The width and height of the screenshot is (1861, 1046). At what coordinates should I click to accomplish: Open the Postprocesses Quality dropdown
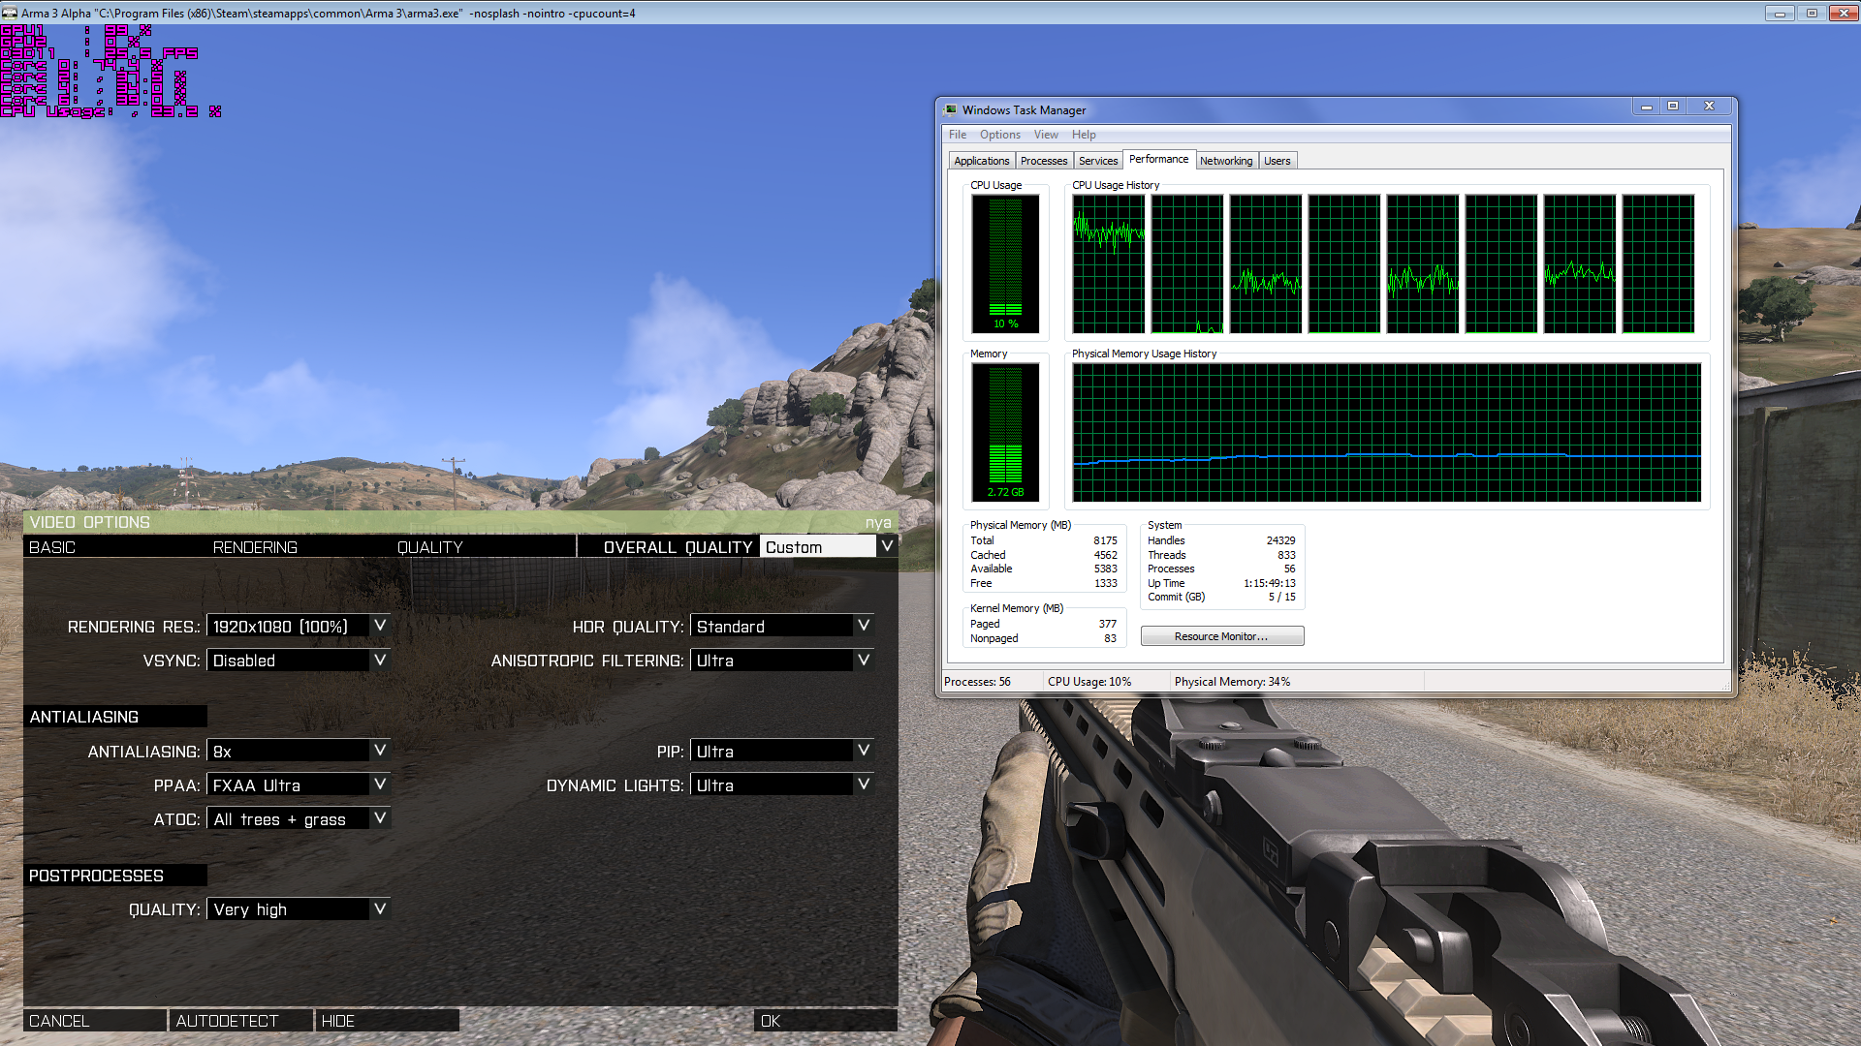point(298,909)
